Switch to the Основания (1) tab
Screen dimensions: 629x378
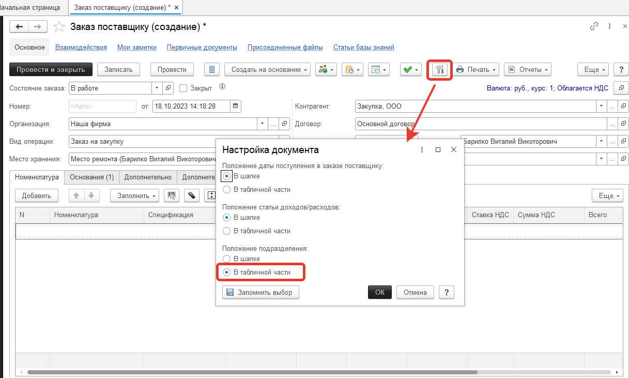tap(91, 177)
